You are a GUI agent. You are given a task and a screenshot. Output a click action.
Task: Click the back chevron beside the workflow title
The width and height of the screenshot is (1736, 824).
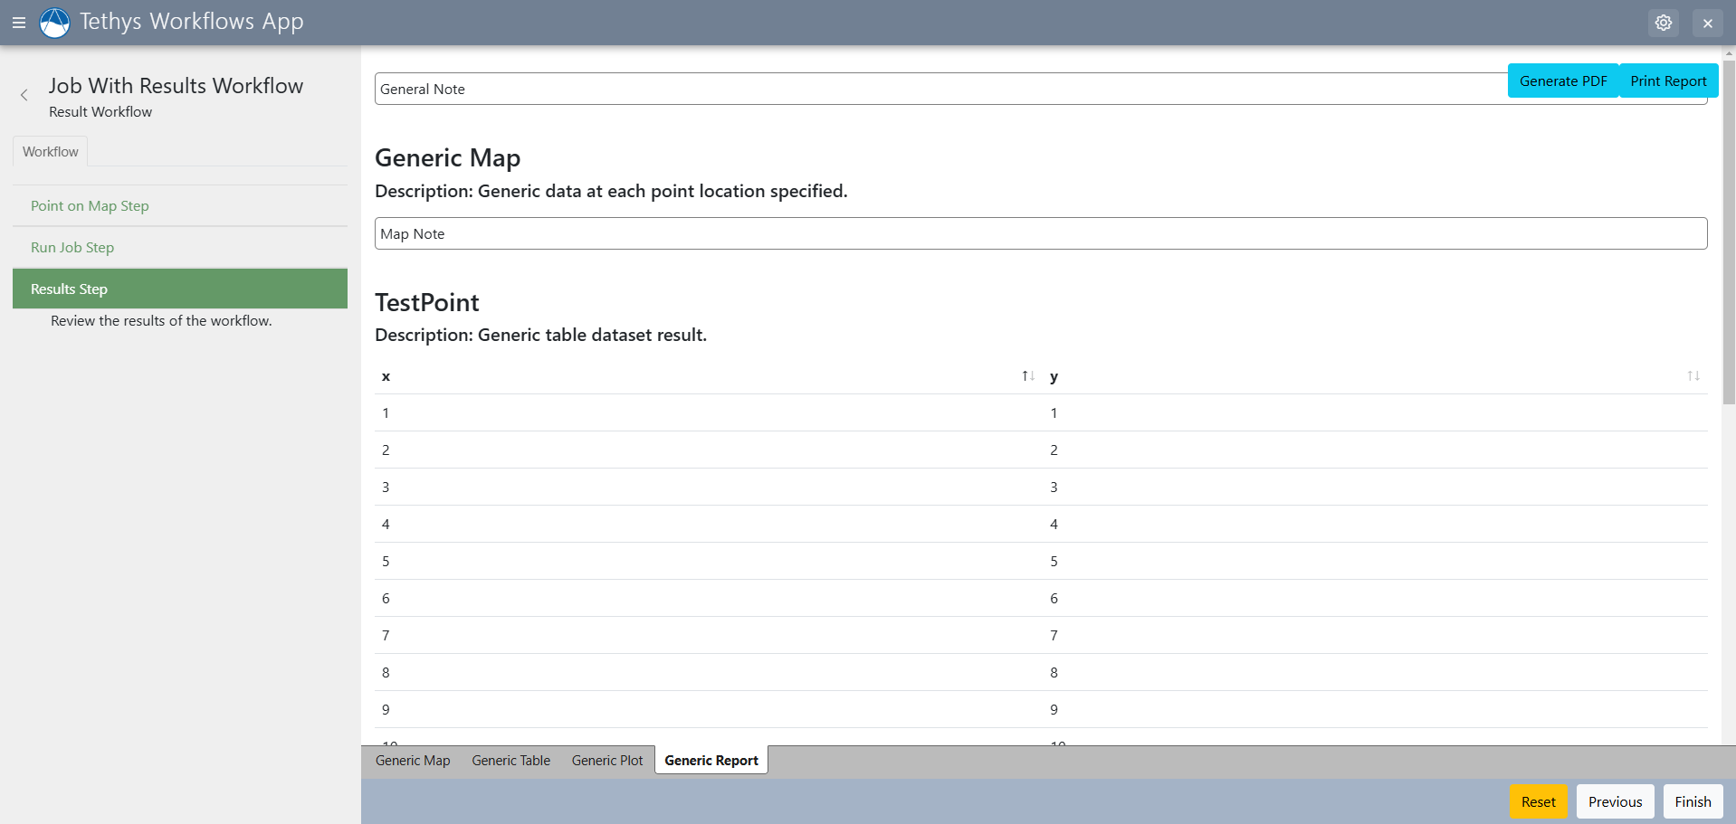(x=24, y=95)
